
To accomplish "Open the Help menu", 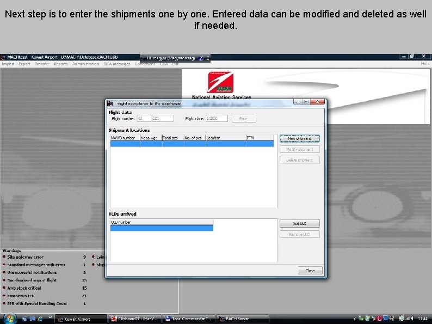I will 425,63.
